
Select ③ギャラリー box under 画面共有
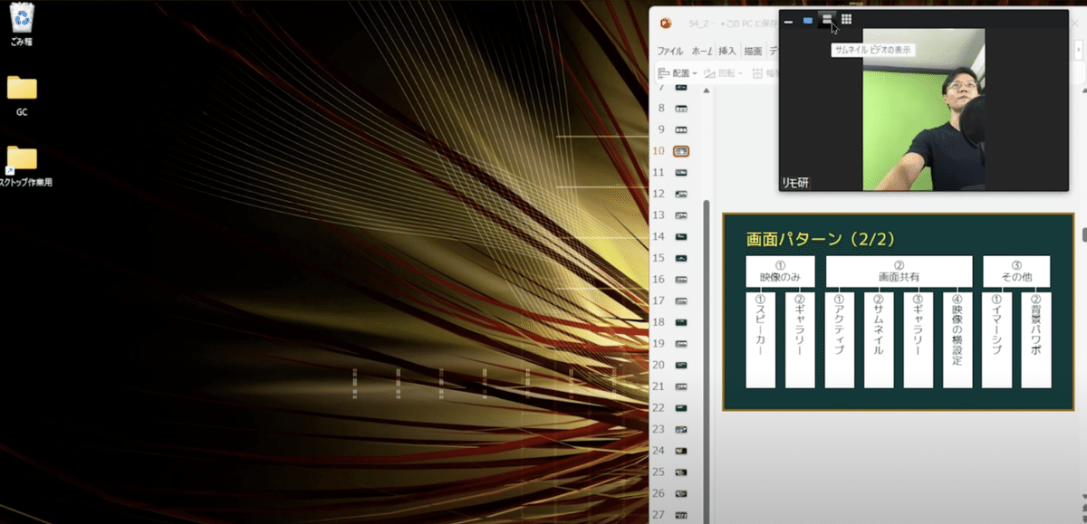918,339
